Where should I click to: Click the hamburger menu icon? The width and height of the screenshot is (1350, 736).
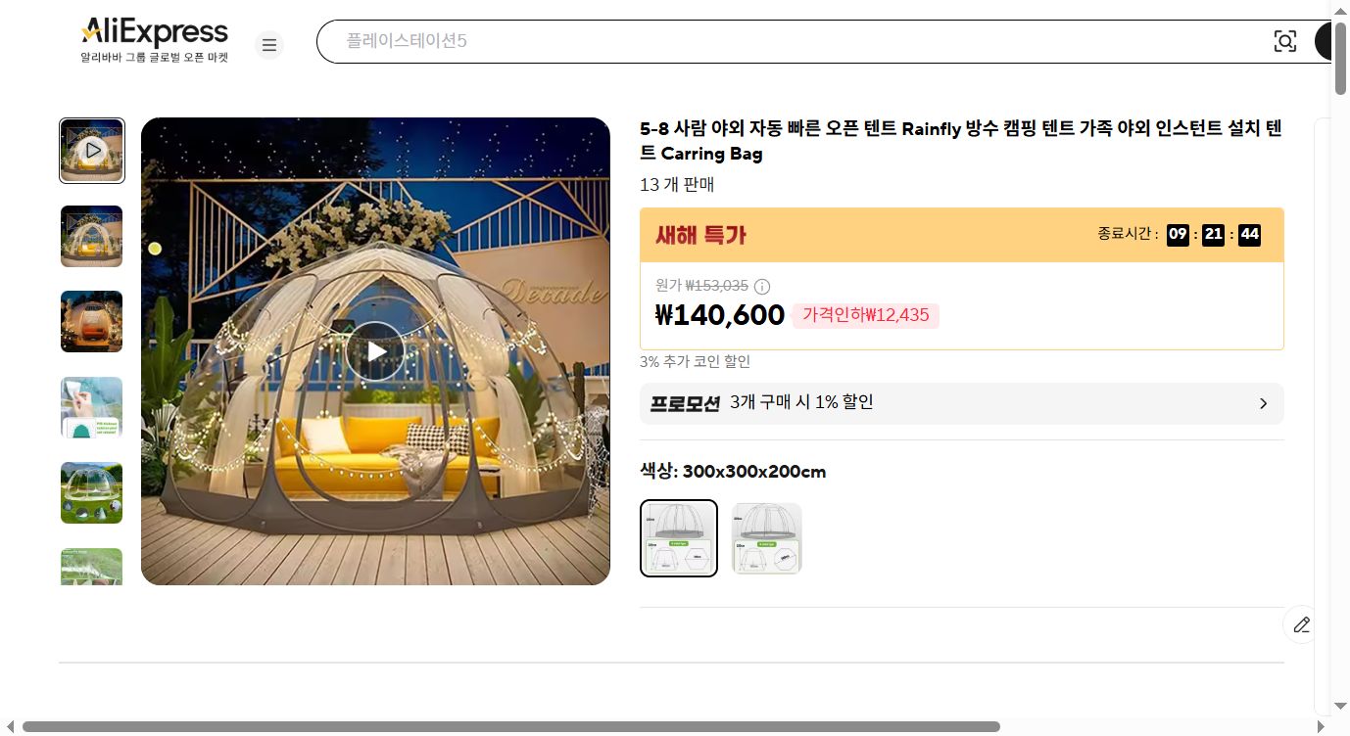268,45
